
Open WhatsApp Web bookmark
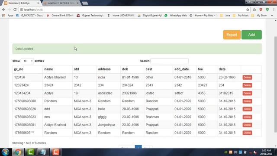point(176,16)
